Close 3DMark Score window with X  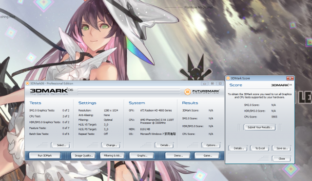point(290,78)
